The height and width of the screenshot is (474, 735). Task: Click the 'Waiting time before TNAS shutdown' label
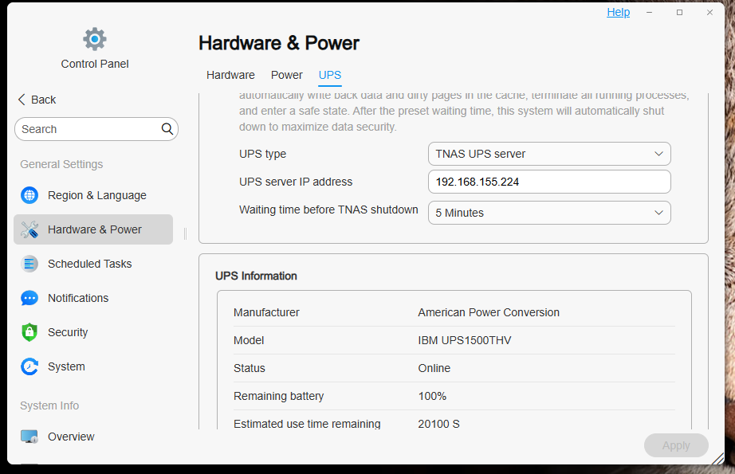(x=328, y=210)
